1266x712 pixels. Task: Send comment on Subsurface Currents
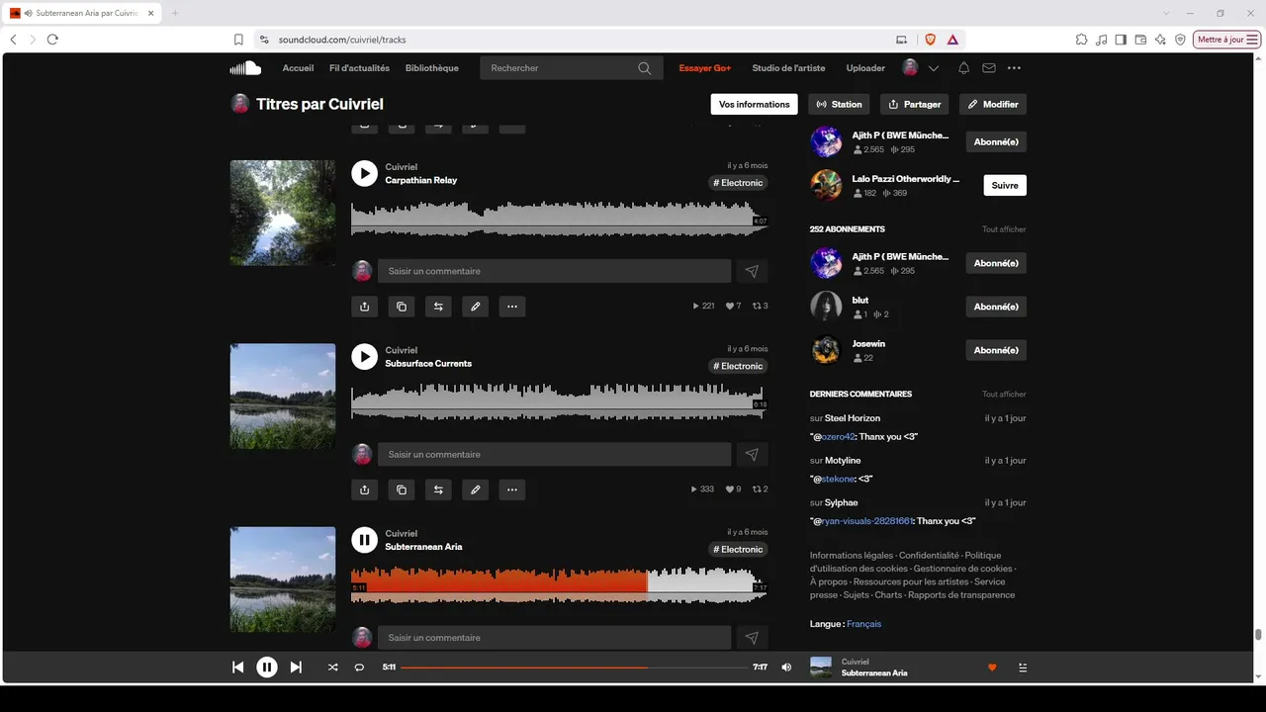752,455
